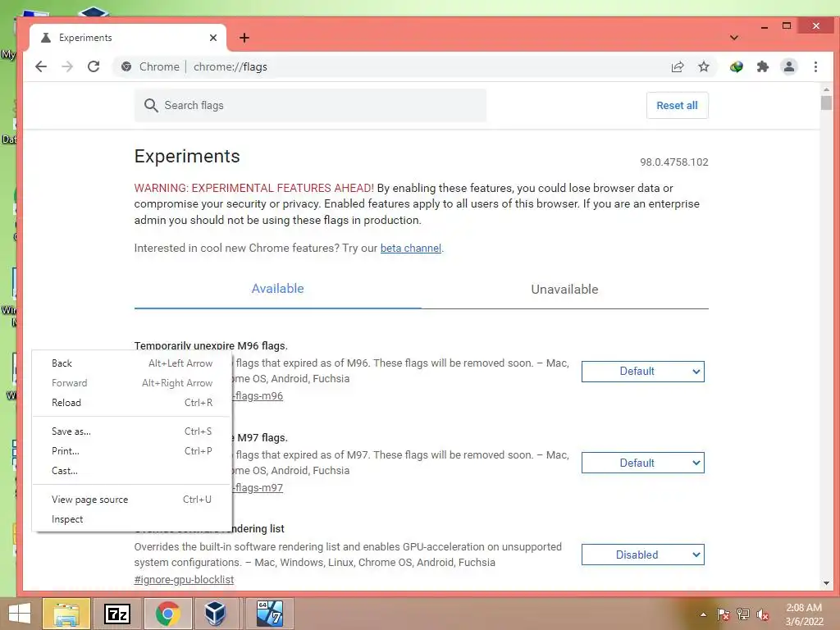Viewport: 840px width, 630px height.
Task: Open the flags-m96 anchor link
Action: click(x=258, y=396)
